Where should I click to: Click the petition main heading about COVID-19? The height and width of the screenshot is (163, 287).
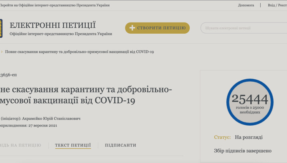coord(86,95)
